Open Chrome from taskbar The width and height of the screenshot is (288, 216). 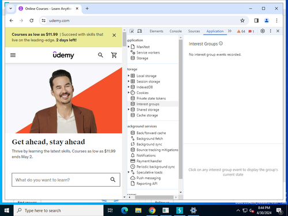click(x=152, y=210)
